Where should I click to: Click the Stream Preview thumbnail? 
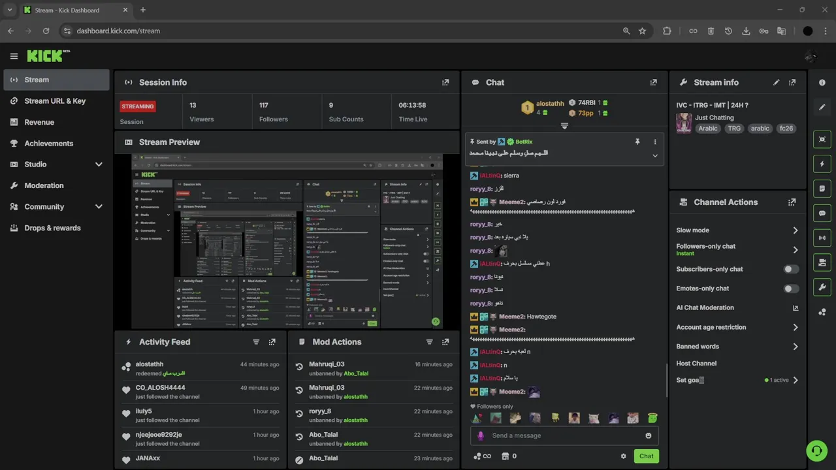(x=287, y=242)
